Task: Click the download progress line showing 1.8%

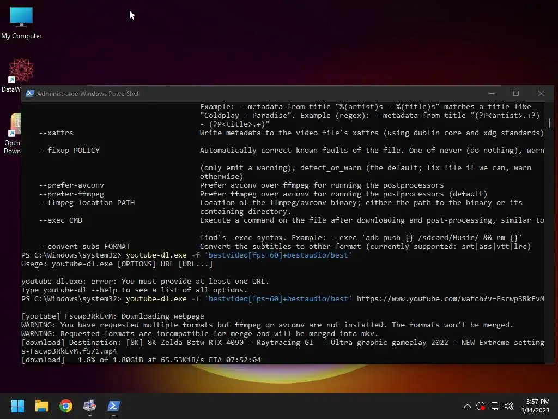Action: coord(141,360)
